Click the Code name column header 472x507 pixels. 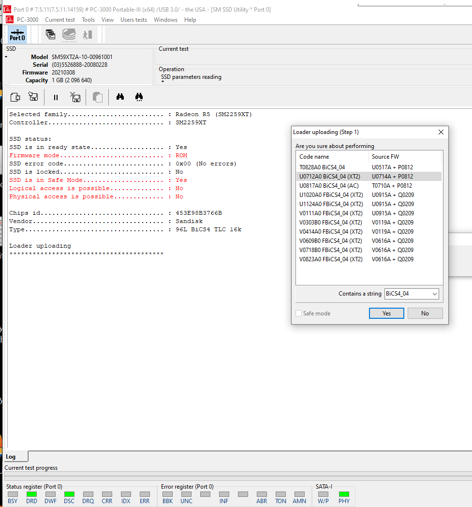coord(332,156)
